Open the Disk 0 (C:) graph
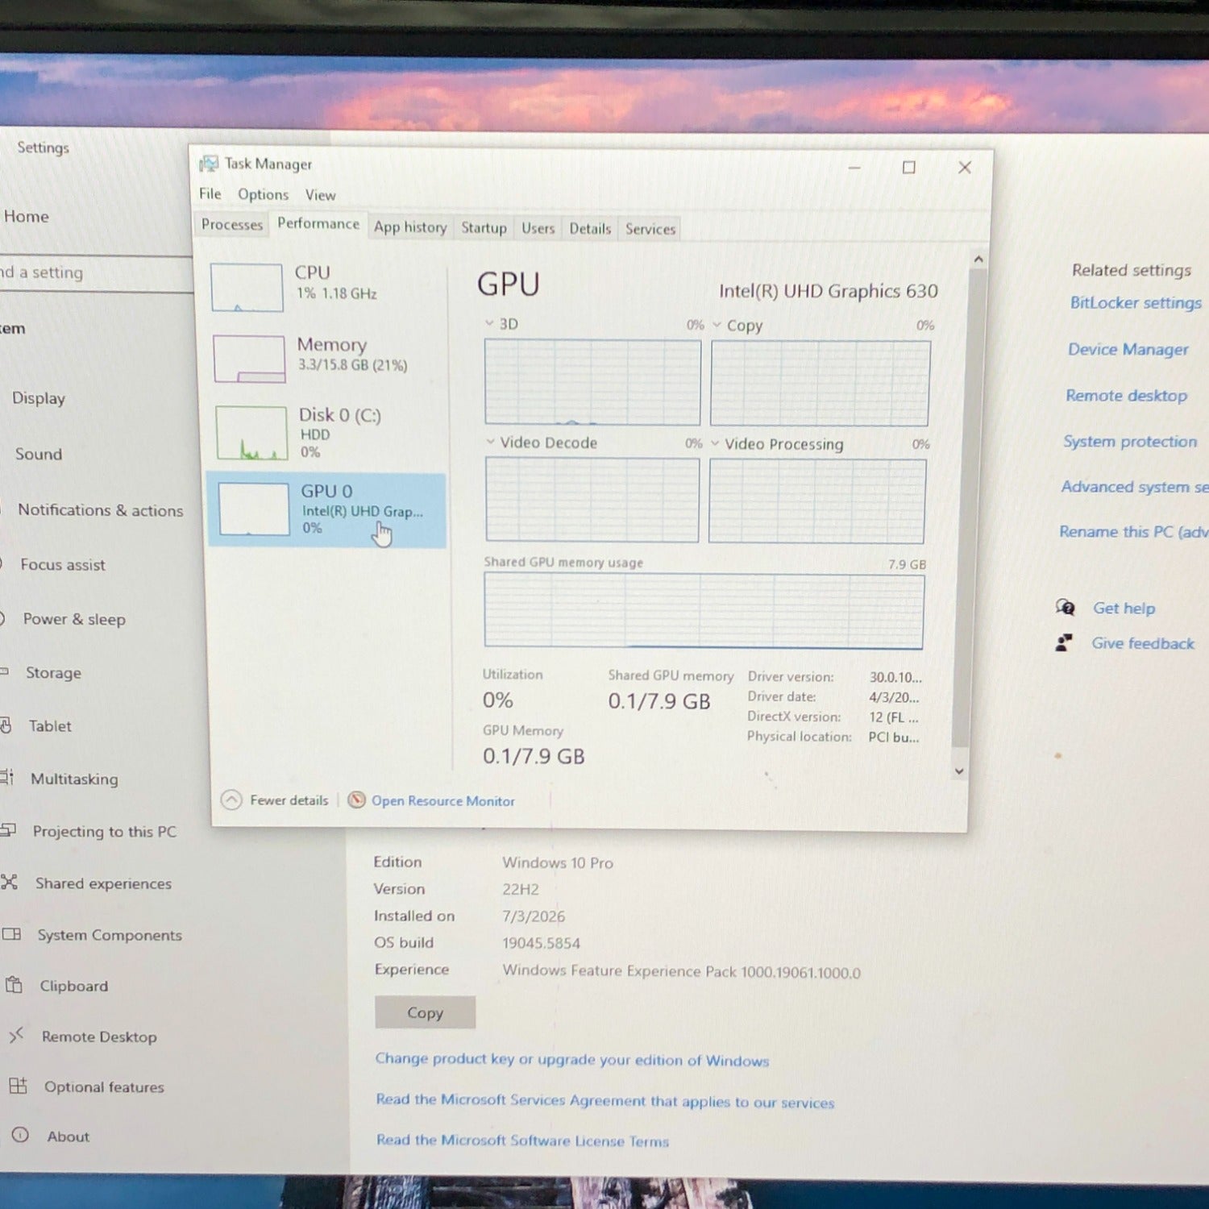Viewport: 1209px width, 1209px height. (251, 433)
